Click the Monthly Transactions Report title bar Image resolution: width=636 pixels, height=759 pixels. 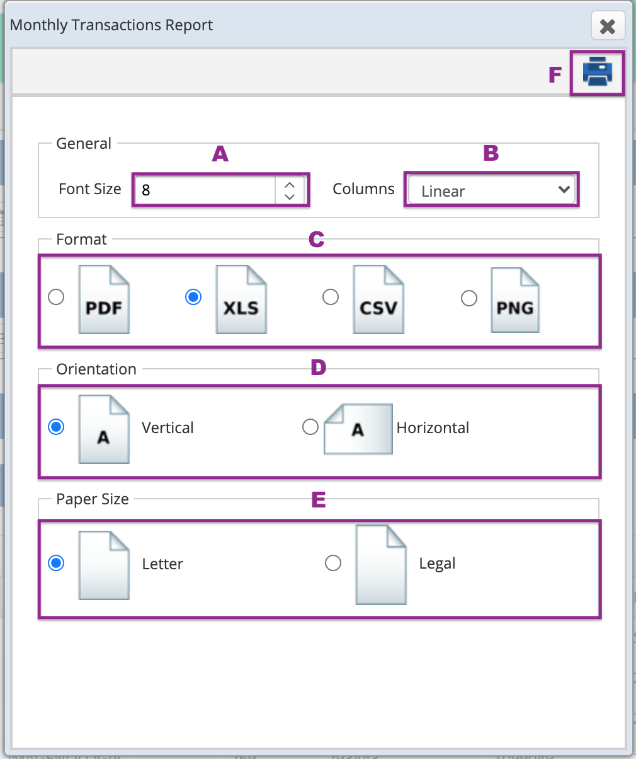111,25
